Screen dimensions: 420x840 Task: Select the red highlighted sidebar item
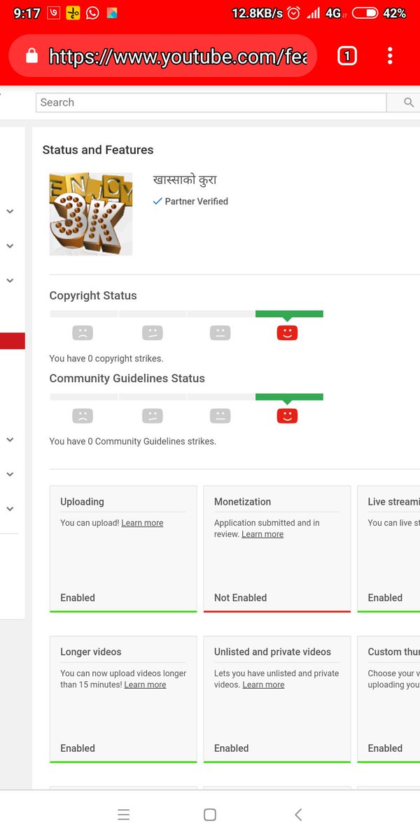(x=13, y=341)
